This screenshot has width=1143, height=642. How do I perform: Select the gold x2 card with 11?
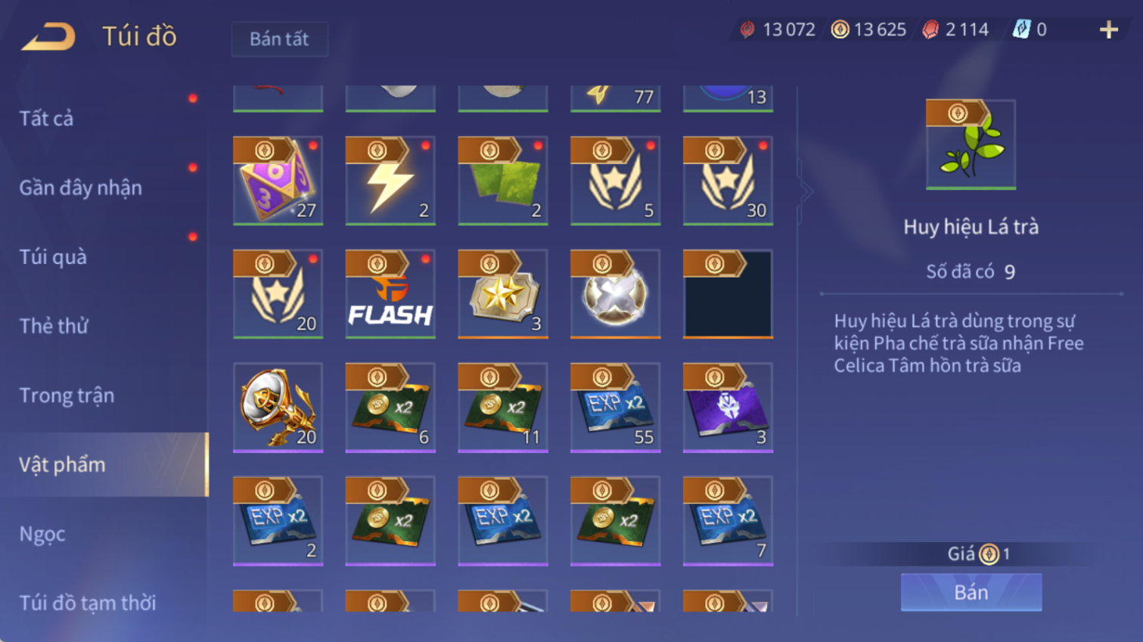pyautogui.click(x=503, y=408)
